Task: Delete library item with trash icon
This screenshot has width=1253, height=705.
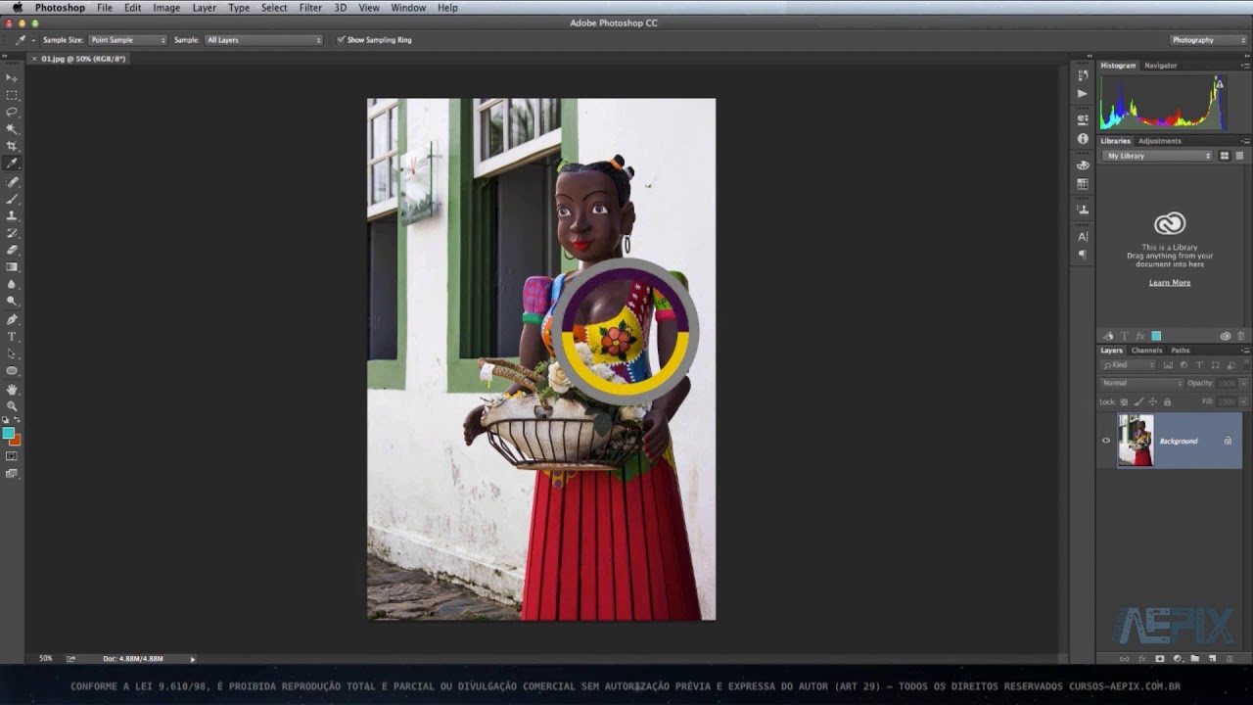Action: point(1241,336)
